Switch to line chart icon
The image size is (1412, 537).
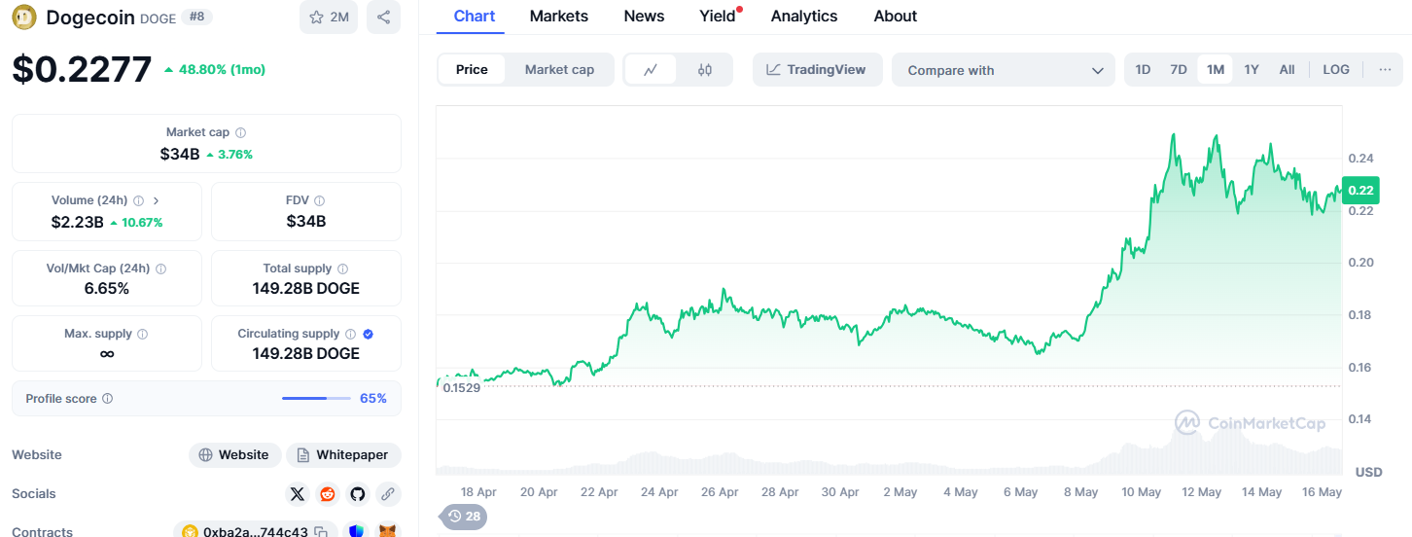(651, 70)
